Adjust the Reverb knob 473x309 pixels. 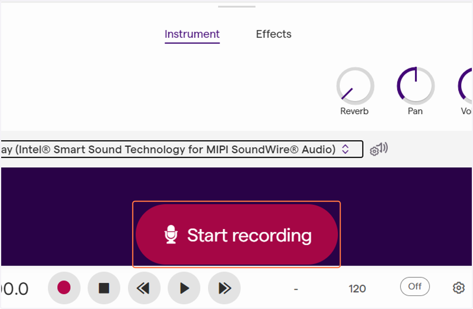(355, 86)
